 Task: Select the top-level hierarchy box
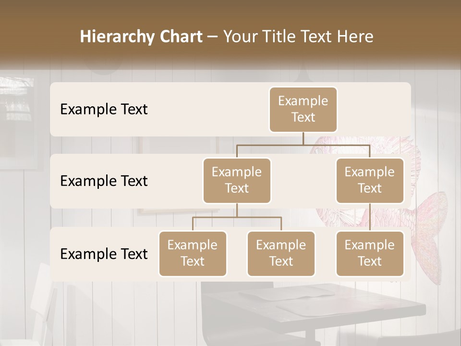click(x=303, y=110)
